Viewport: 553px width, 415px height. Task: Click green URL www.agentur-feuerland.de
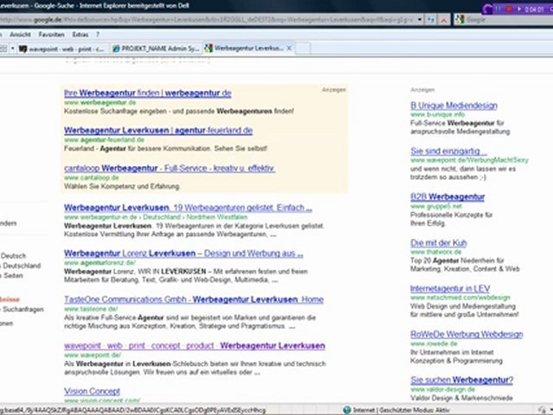click(105, 140)
